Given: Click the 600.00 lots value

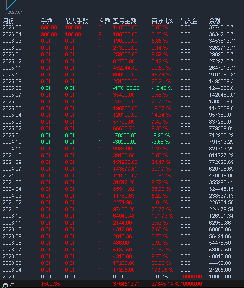Looking at the screenshot, I should tap(49, 27).
